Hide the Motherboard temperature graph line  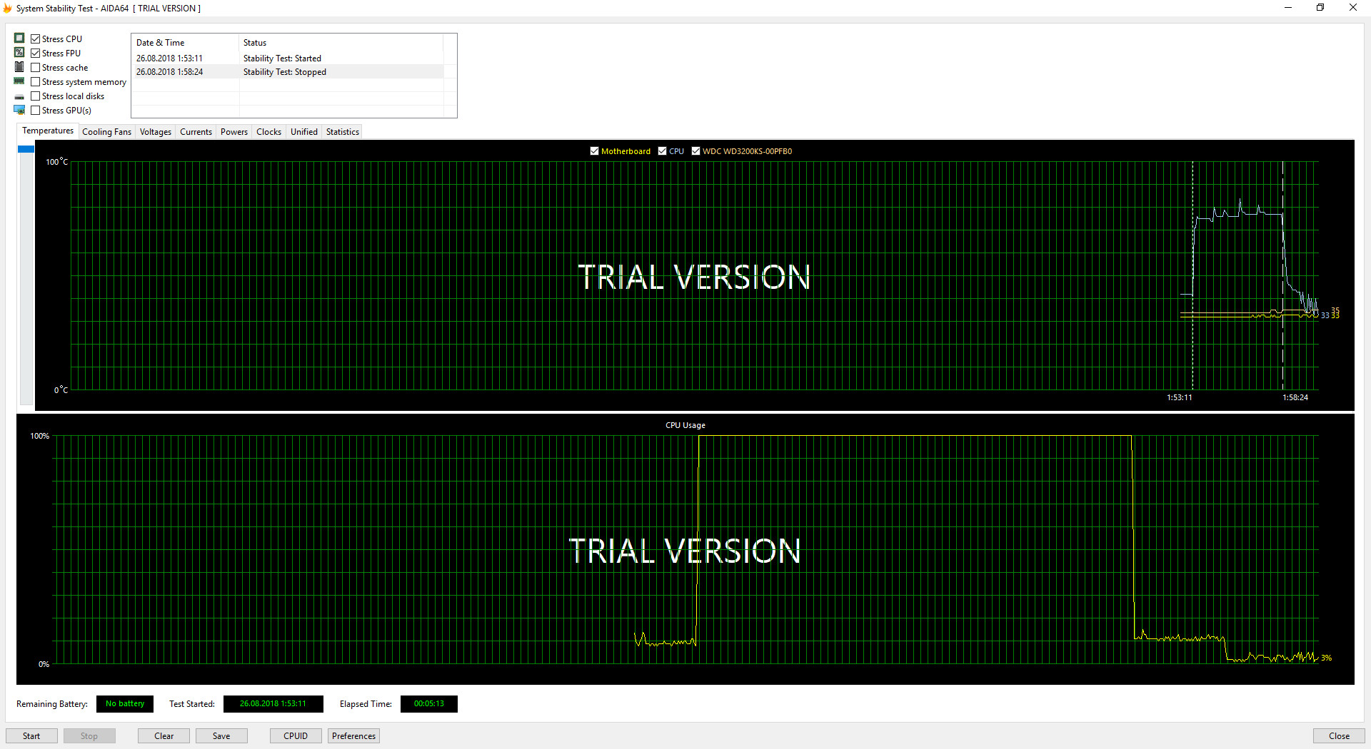tap(594, 151)
